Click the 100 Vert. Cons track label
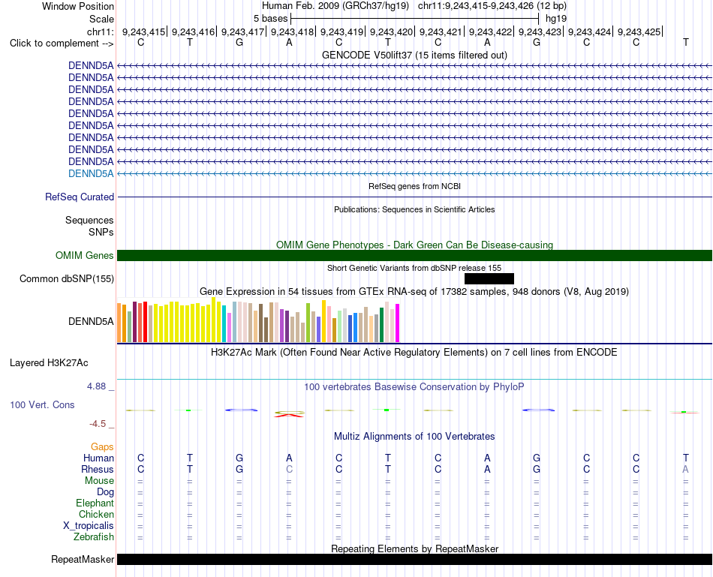 click(42, 404)
